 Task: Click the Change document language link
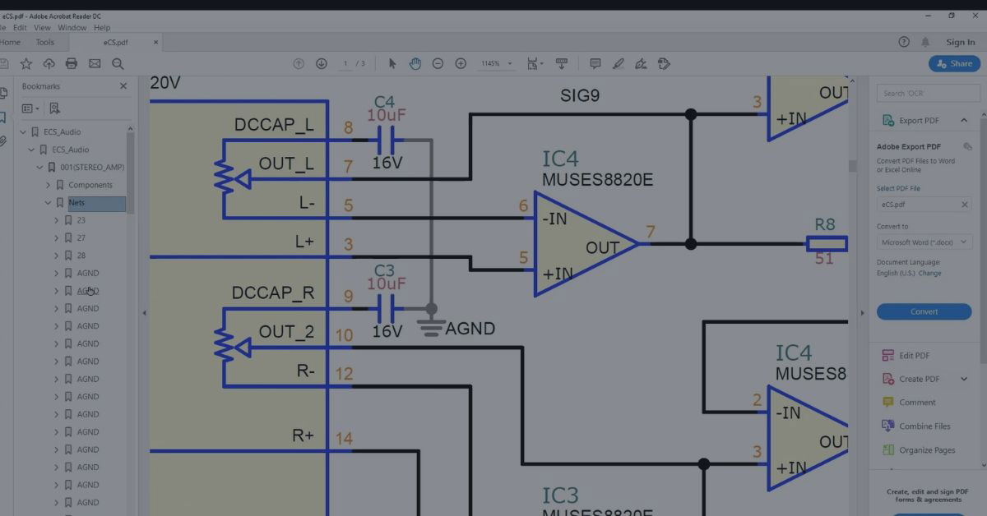click(929, 273)
